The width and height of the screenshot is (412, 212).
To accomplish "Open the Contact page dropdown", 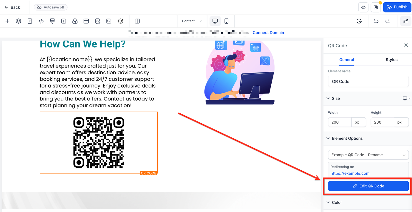I will coord(192,21).
